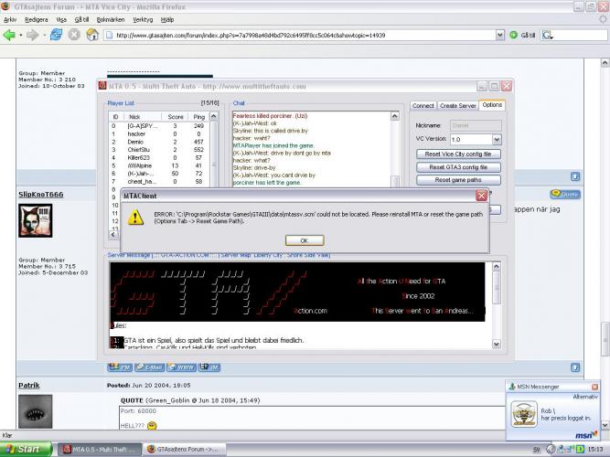Go to the home page icon
This screenshot has width=610, height=457.
click(x=93, y=35)
